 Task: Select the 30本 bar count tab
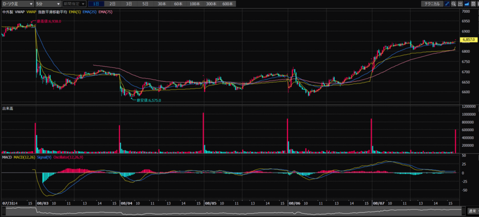point(162,4)
